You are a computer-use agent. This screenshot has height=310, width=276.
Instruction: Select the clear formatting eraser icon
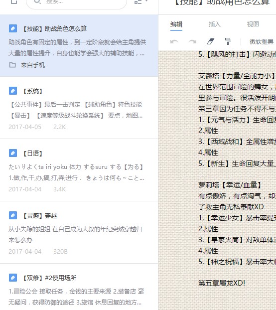210,41
